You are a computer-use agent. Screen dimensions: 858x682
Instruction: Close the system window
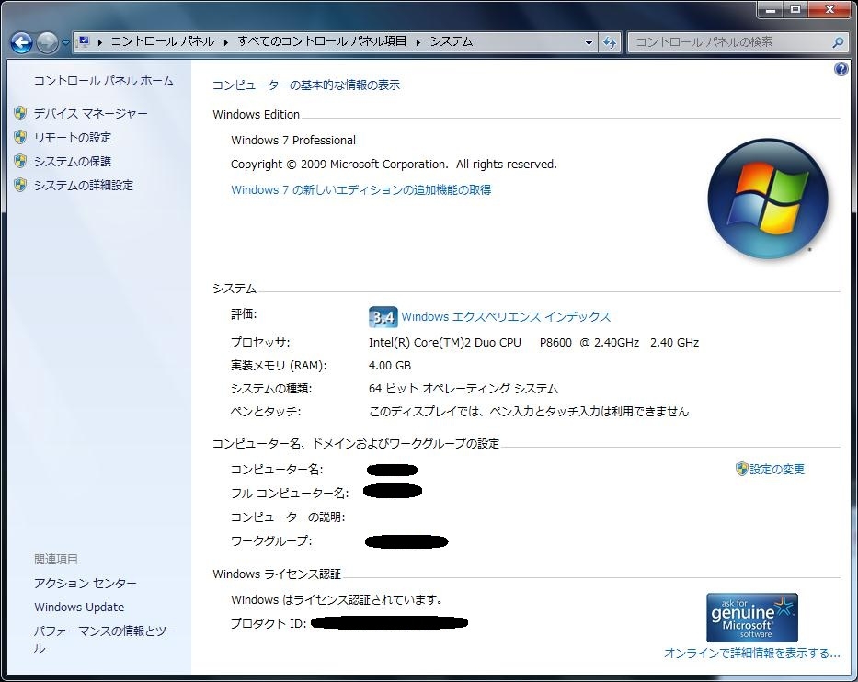[829, 9]
